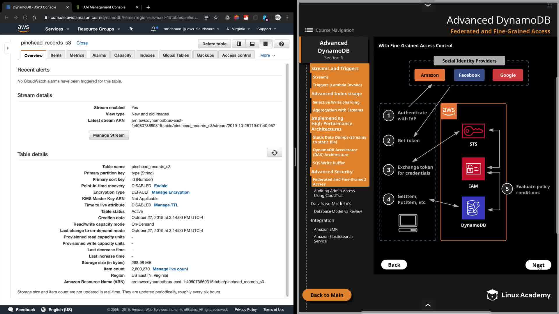Image resolution: width=559 pixels, height=314 pixels.
Task: Open the Course Navigation hamburger icon
Action: pyautogui.click(x=309, y=30)
